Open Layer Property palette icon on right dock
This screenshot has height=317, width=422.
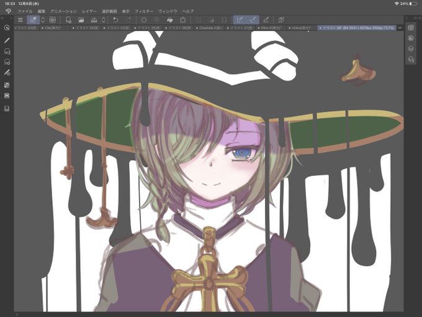click(x=411, y=39)
